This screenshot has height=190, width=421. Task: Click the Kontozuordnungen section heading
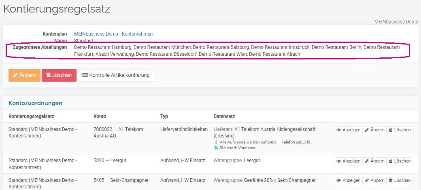pyautogui.click(x=35, y=103)
